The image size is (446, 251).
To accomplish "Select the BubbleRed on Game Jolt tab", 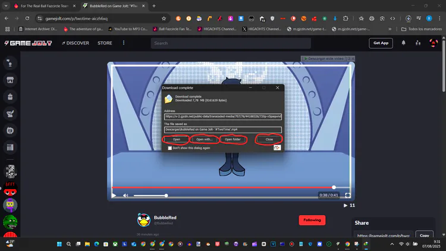I will tap(114, 6).
